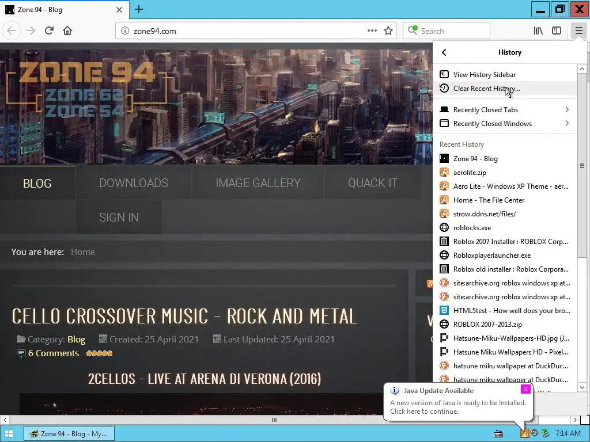Open Aero Lite - Windows XP Theme entry
590x442 pixels.
click(505, 186)
